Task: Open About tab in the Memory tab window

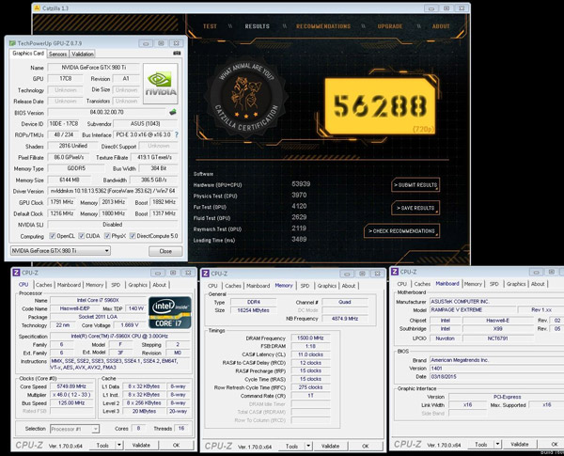Action: tap(349, 286)
